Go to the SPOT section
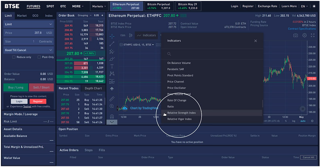 [x=50, y=6]
